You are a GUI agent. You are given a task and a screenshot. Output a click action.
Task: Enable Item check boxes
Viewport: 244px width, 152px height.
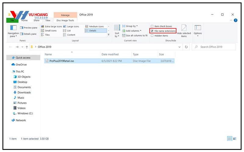(x=152, y=26)
